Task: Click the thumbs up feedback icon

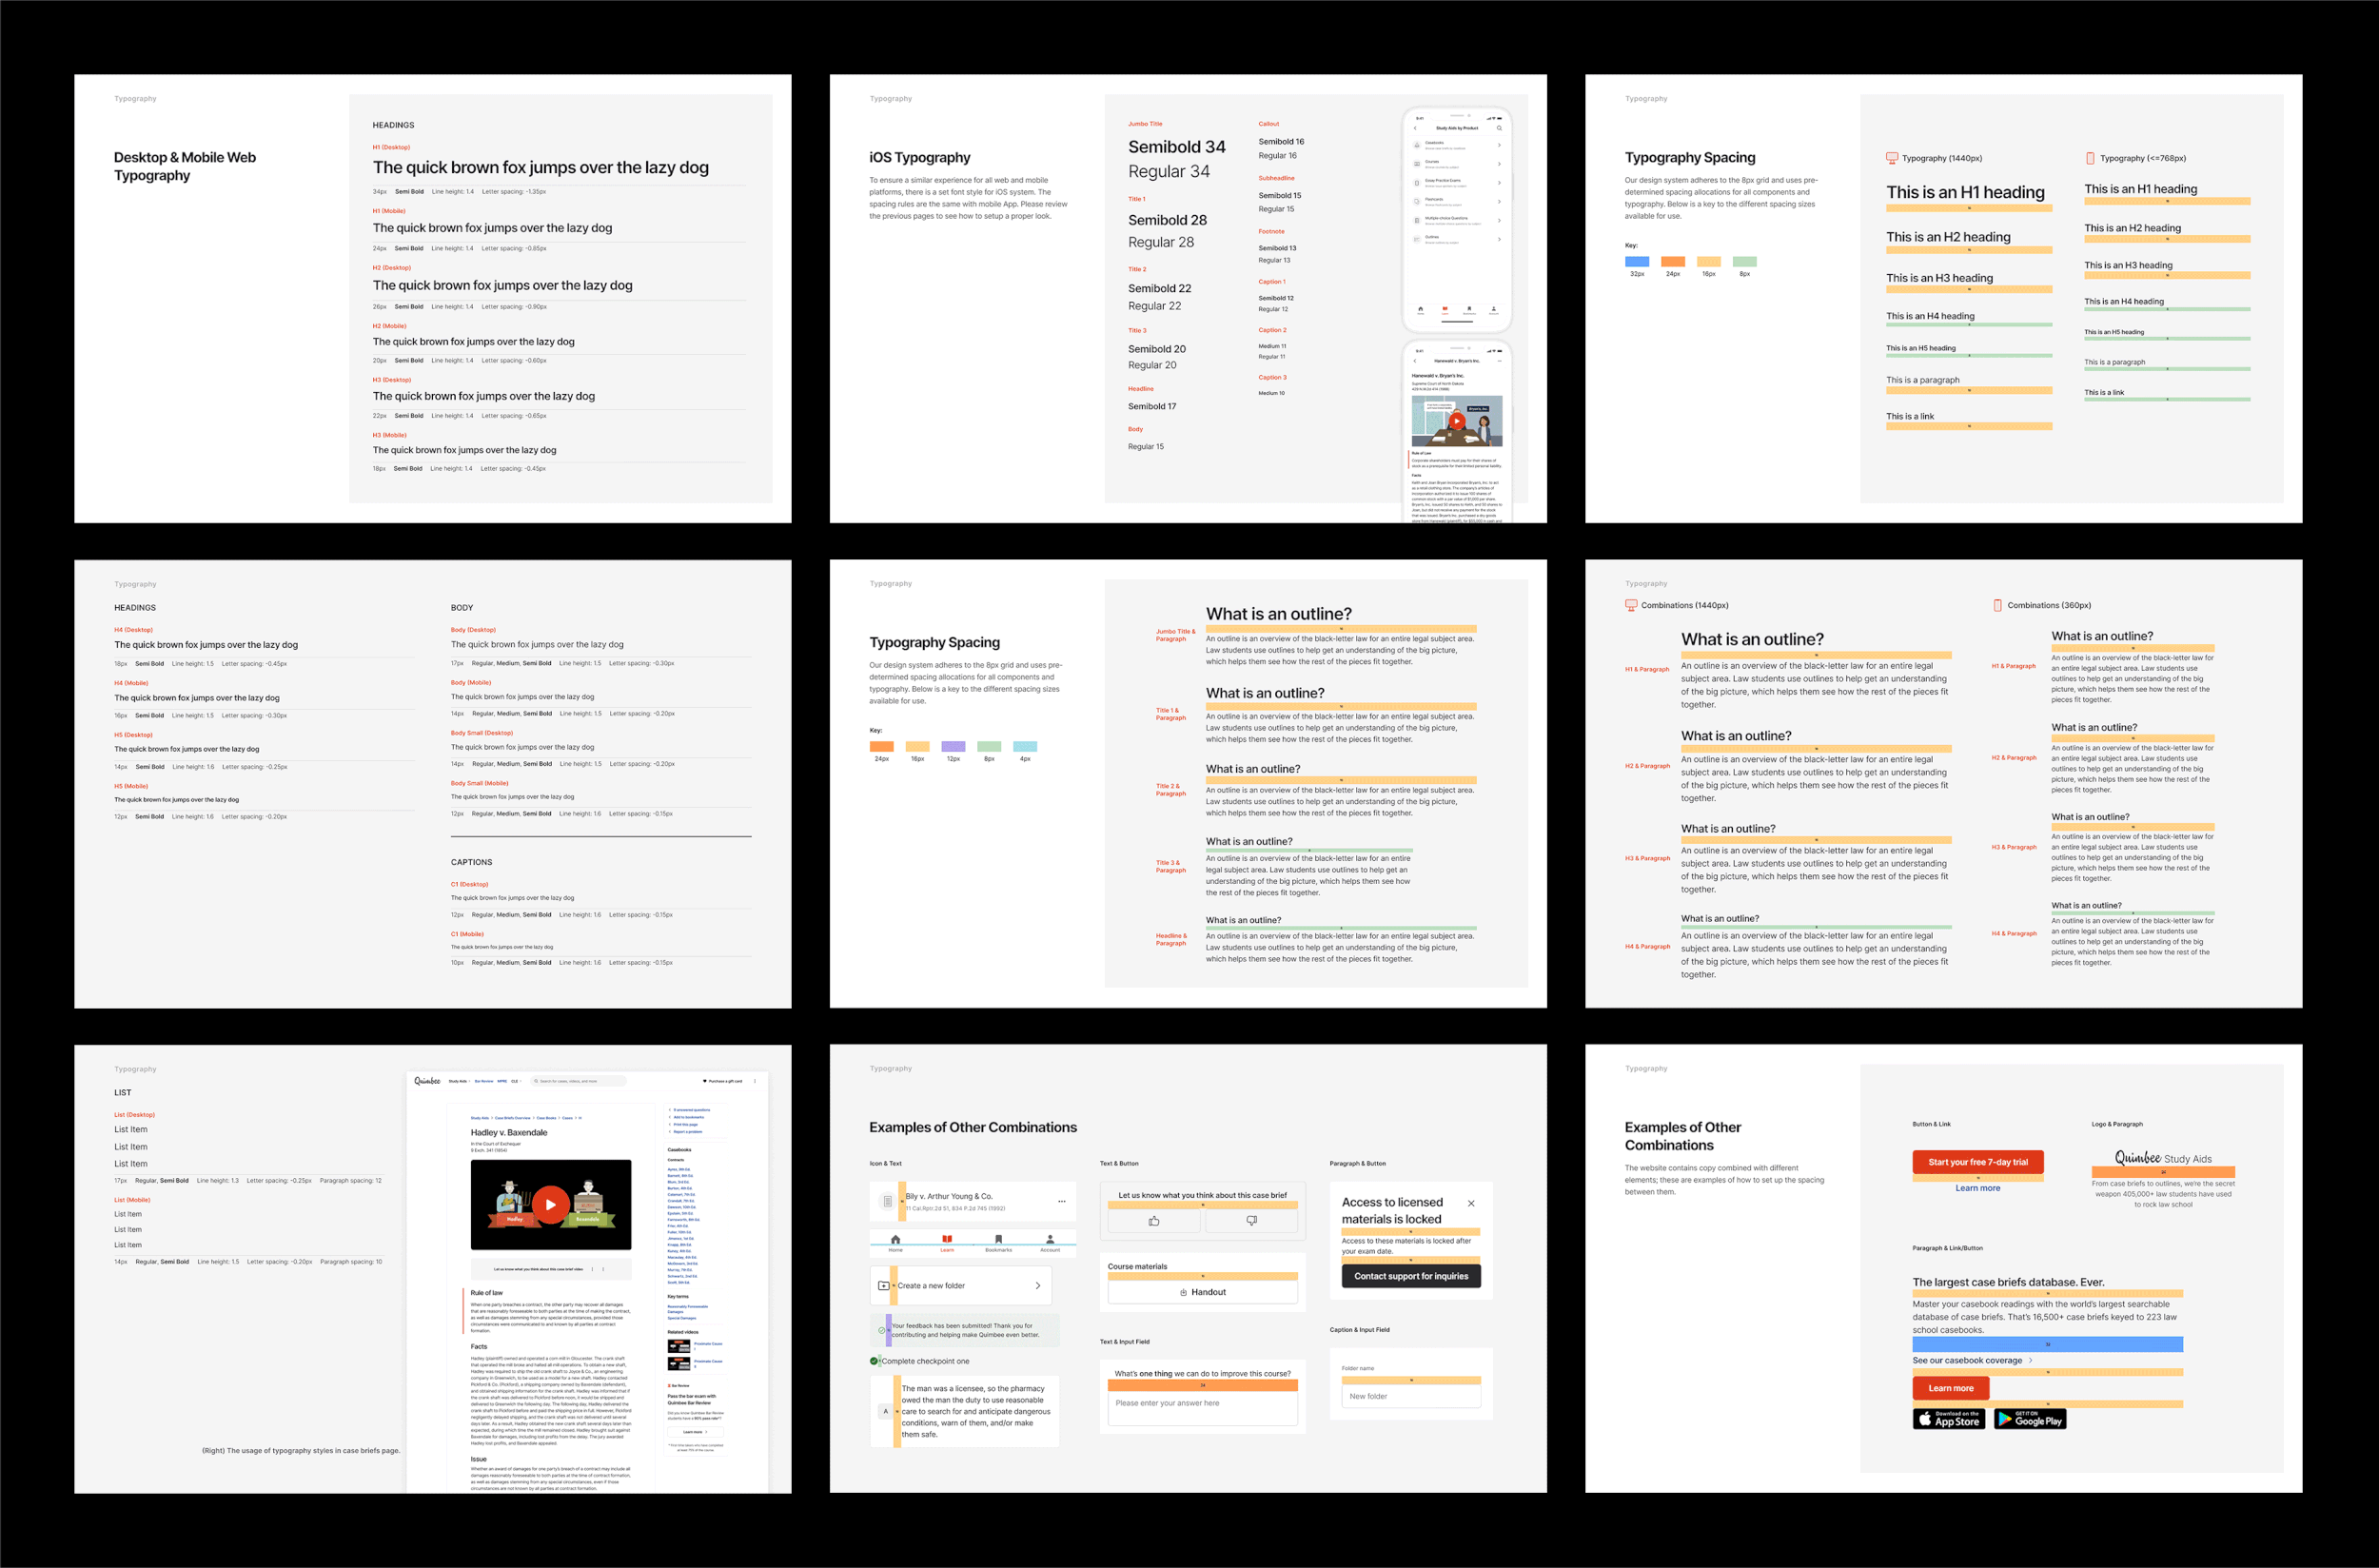Action: [x=1154, y=1221]
